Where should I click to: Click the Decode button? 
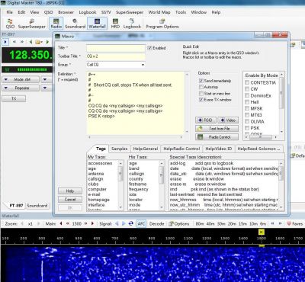click(156, 223)
